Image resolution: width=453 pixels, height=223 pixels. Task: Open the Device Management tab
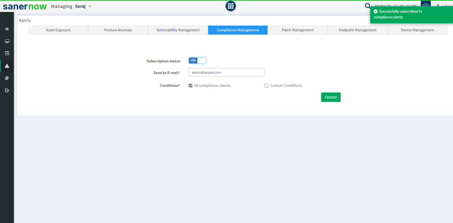coord(418,30)
